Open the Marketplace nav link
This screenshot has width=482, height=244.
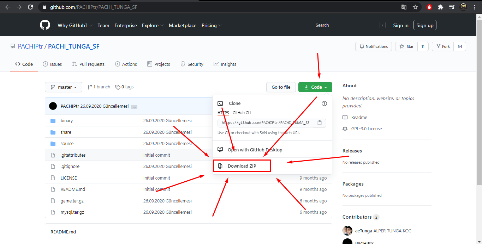coord(183,25)
